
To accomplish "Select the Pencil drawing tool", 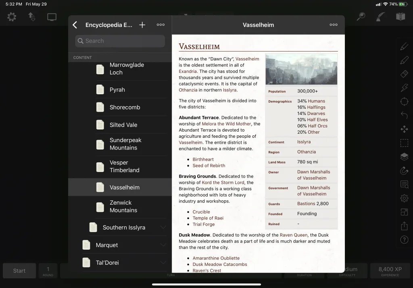I will (404, 47).
